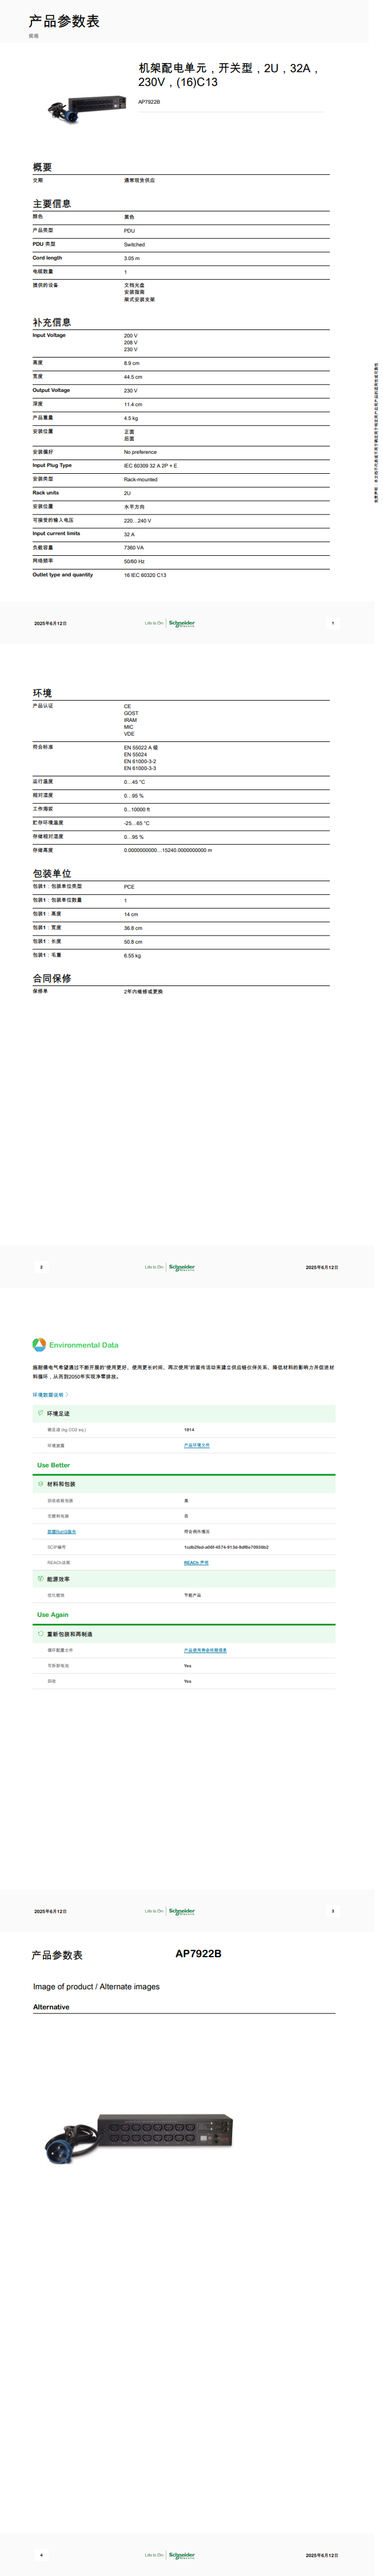Open the 欧盟RoHS指令 link
383x2576 pixels.
pos(61,1531)
